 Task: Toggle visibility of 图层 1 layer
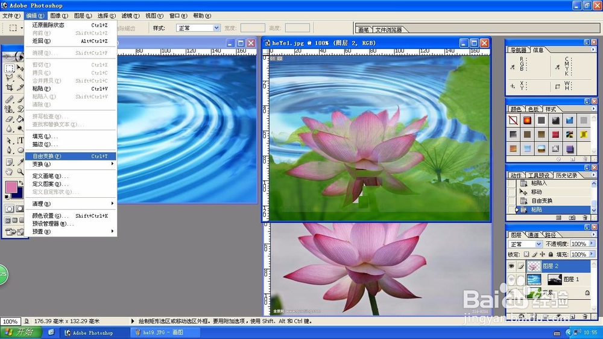pos(511,279)
